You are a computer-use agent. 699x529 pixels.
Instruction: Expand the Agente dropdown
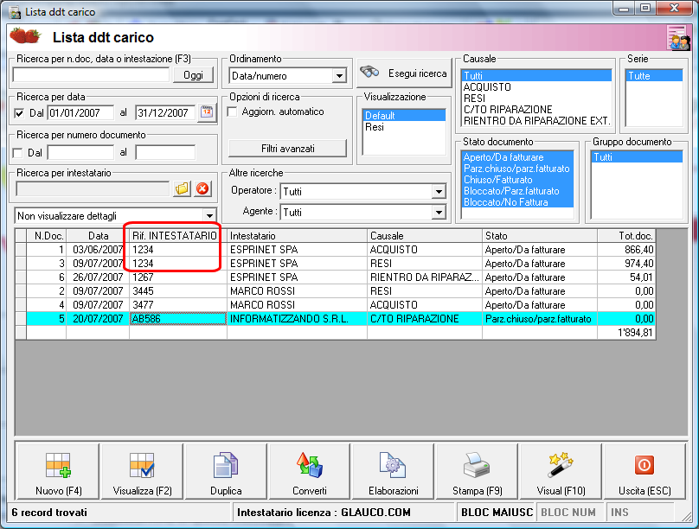[x=439, y=212]
